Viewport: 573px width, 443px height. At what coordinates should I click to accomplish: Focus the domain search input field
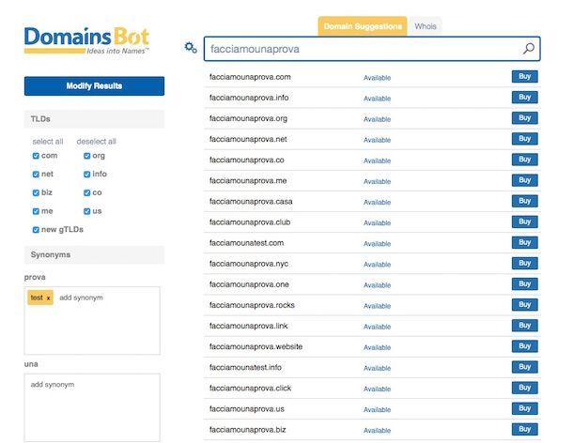click(365, 49)
